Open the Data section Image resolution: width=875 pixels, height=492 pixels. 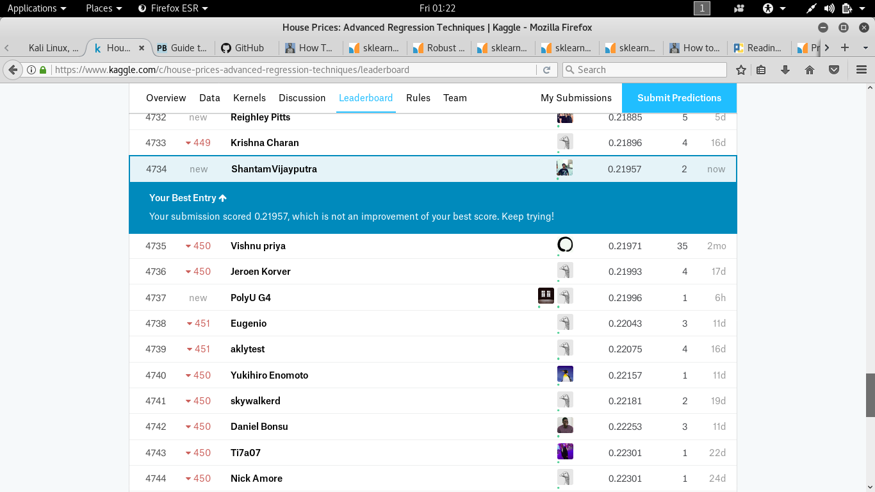click(x=209, y=98)
